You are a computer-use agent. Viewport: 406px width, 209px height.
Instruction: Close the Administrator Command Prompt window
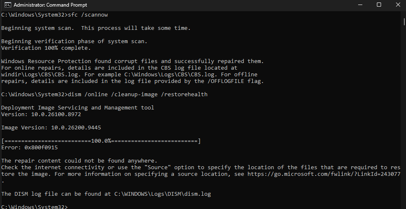click(x=398, y=5)
